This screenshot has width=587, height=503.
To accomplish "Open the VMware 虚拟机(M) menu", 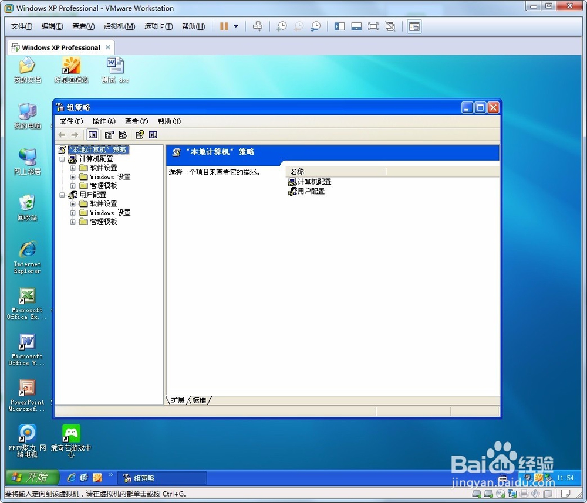I will coord(119,26).
